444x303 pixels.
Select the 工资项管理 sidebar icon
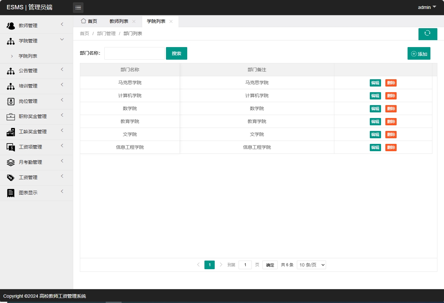coord(10,147)
